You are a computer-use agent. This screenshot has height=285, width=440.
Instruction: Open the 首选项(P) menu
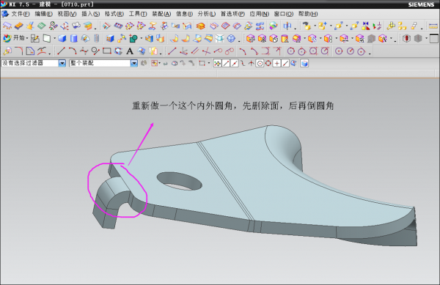click(x=232, y=14)
